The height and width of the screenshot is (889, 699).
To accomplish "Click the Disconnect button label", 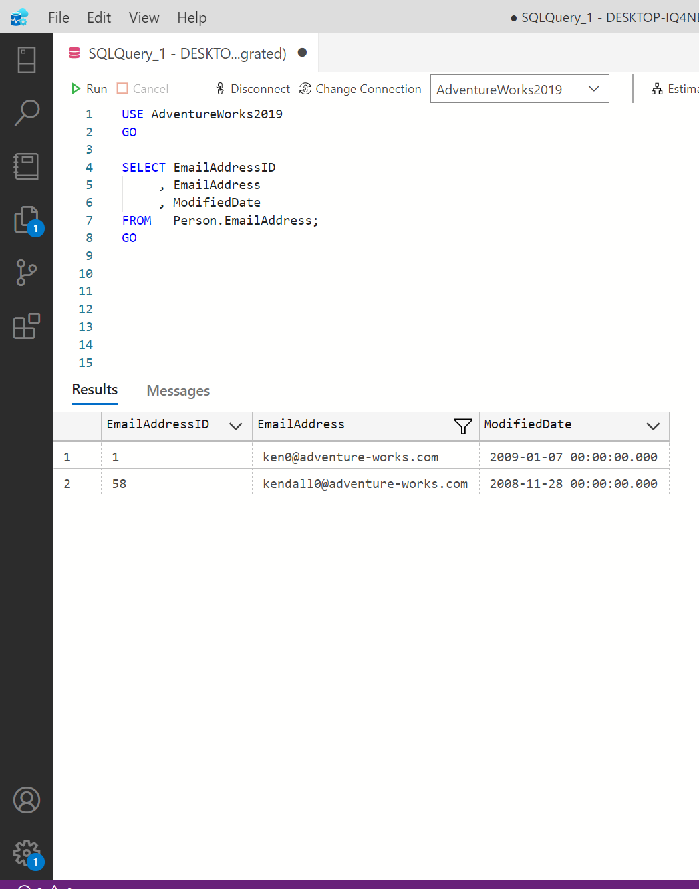I will coord(260,88).
